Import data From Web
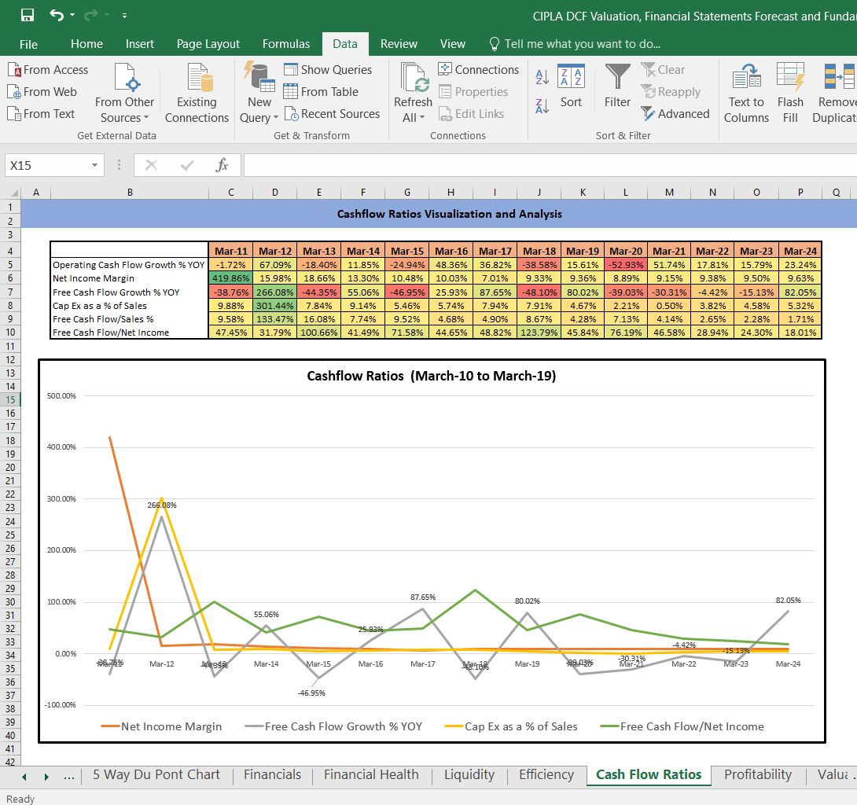 [x=42, y=92]
